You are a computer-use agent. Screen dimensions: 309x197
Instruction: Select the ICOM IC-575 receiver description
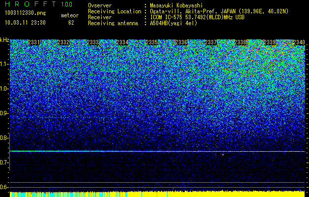point(197,17)
